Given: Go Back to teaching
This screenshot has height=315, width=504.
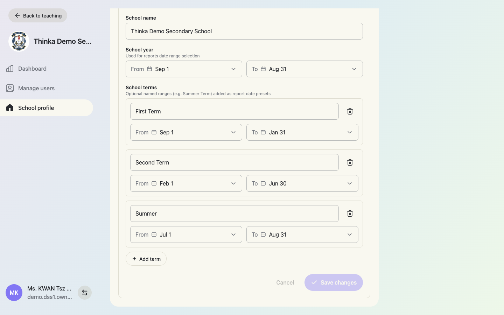Looking at the screenshot, I should pyautogui.click(x=38, y=15).
